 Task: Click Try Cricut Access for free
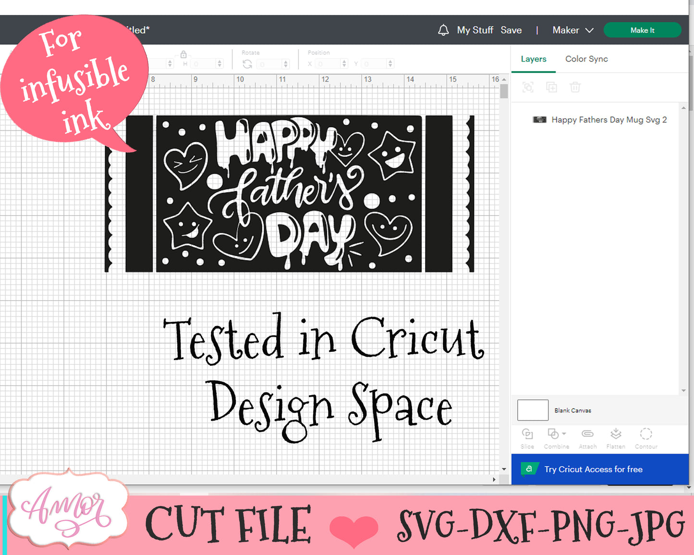click(x=594, y=470)
